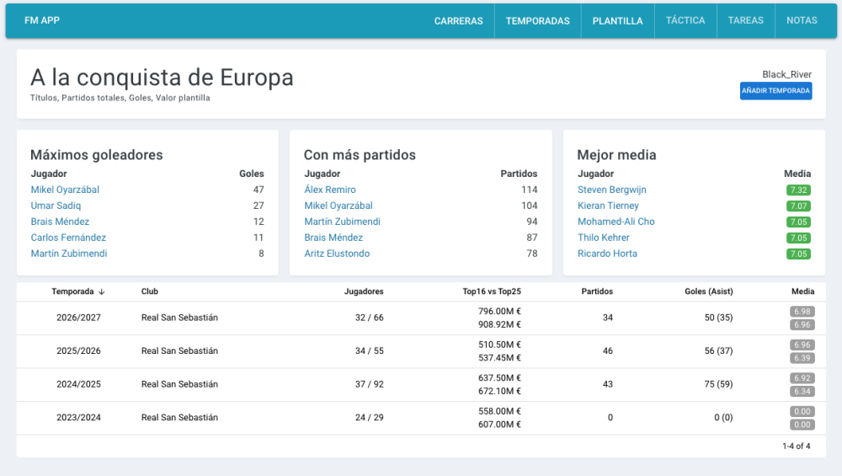Click the AÑADIR TEMPORADA button
The height and width of the screenshot is (476, 842).
[775, 91]
